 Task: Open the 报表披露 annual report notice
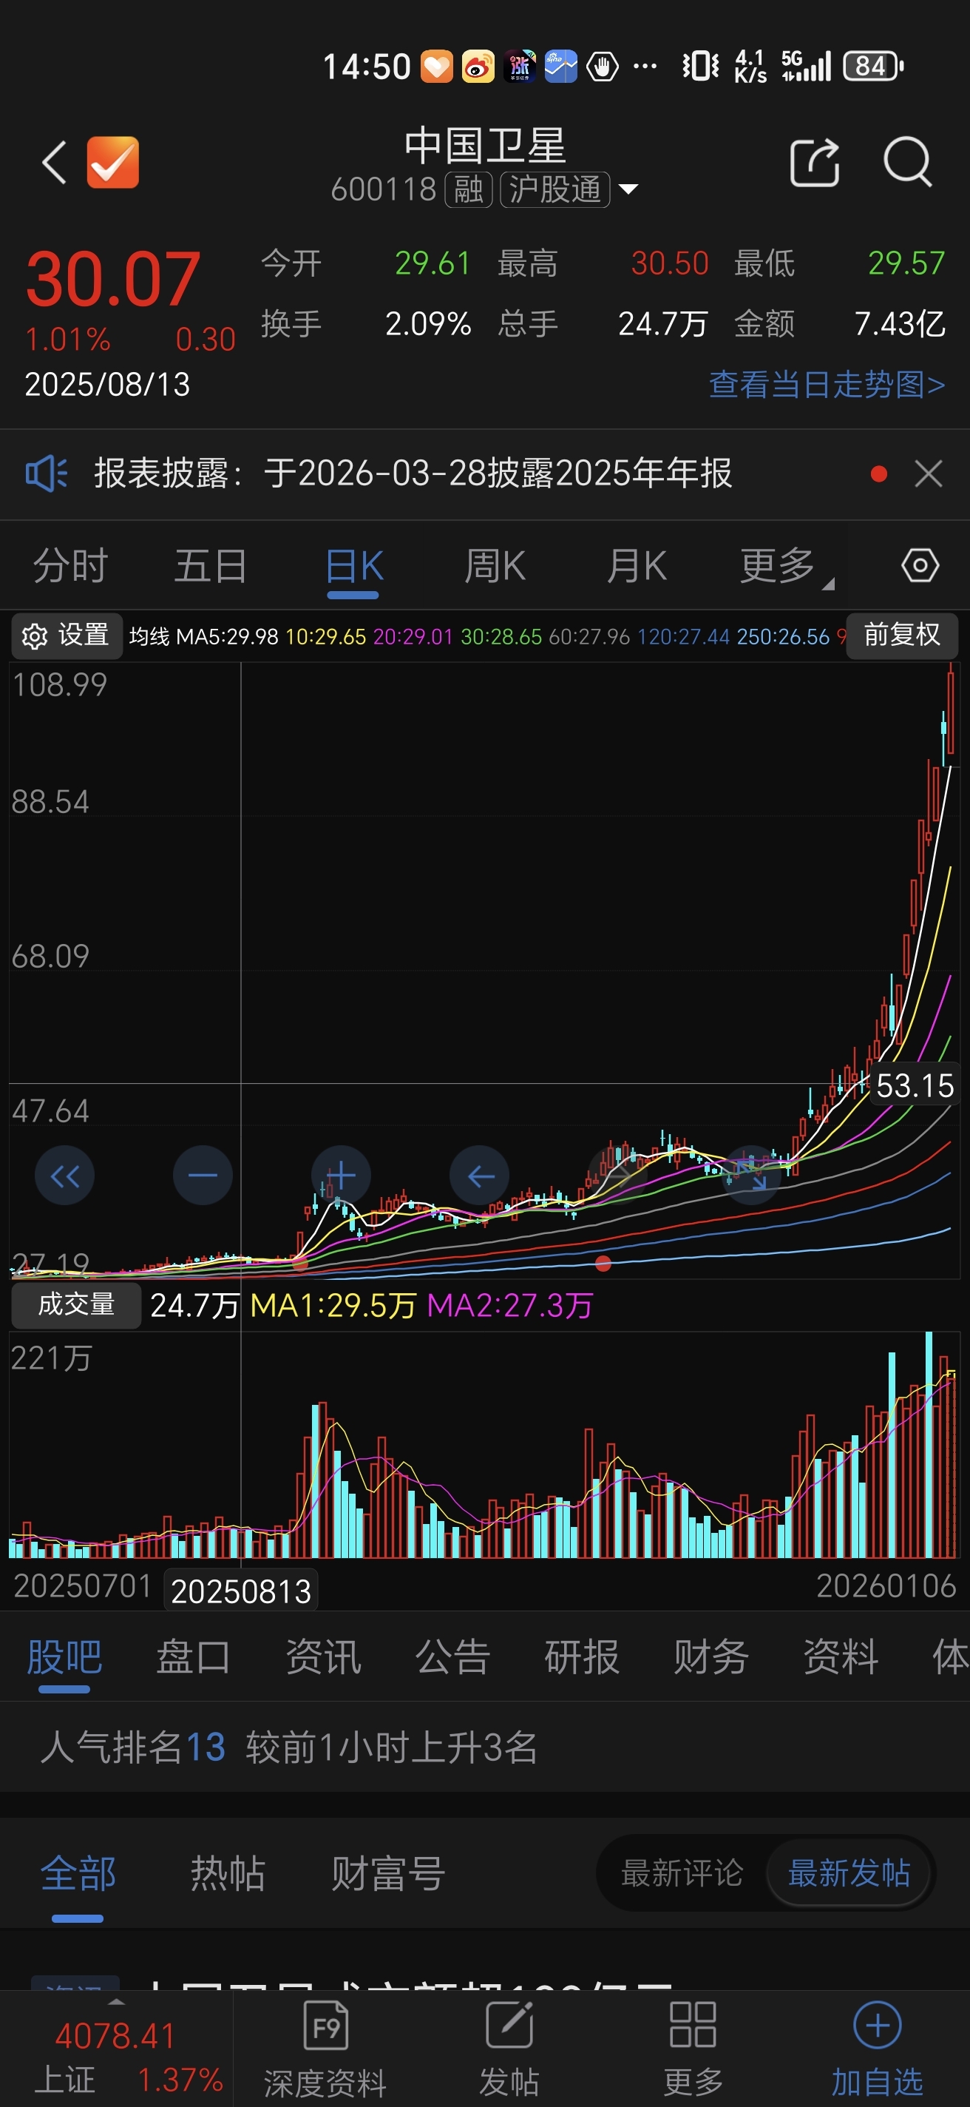[x=413, y=473]
